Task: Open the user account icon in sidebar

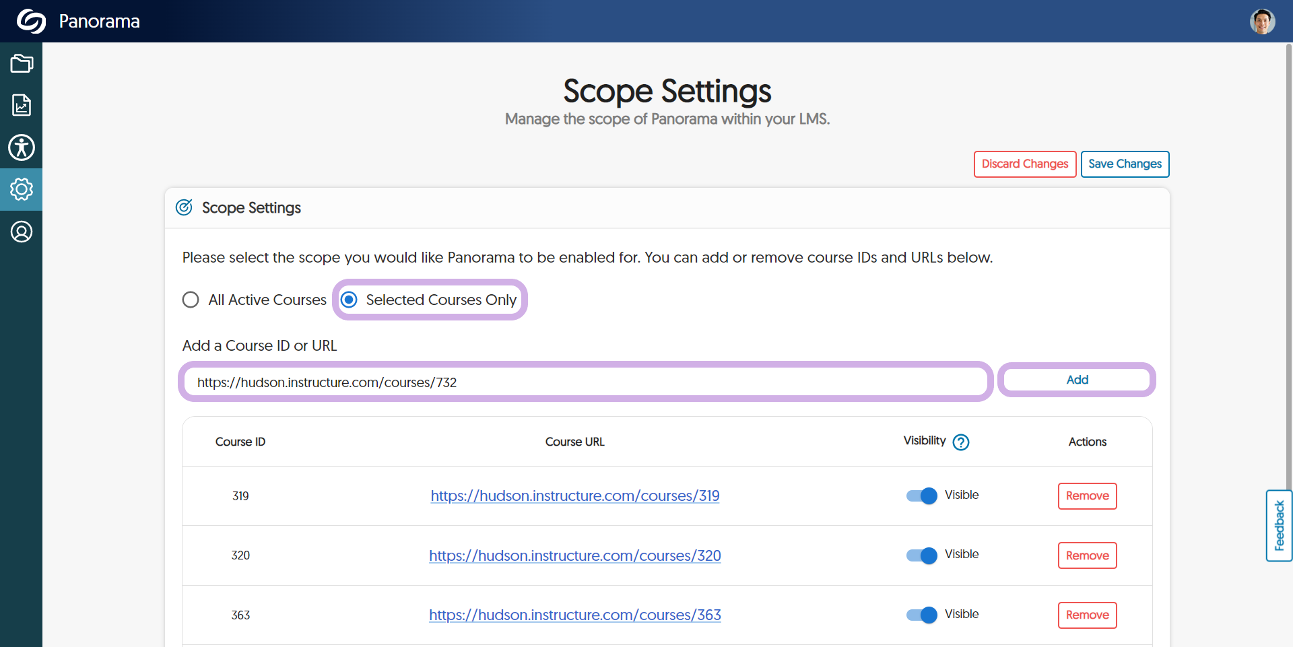Action: [22, 232]
